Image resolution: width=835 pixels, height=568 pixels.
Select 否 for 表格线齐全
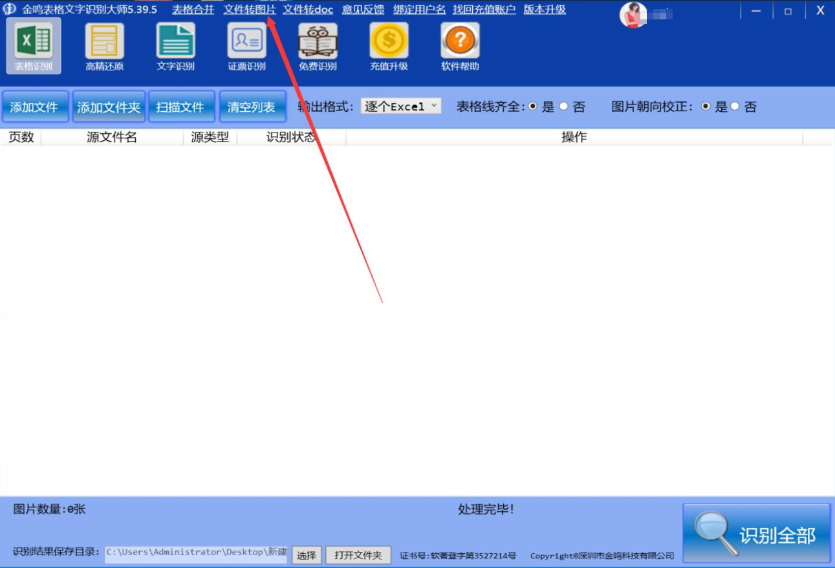563,107
